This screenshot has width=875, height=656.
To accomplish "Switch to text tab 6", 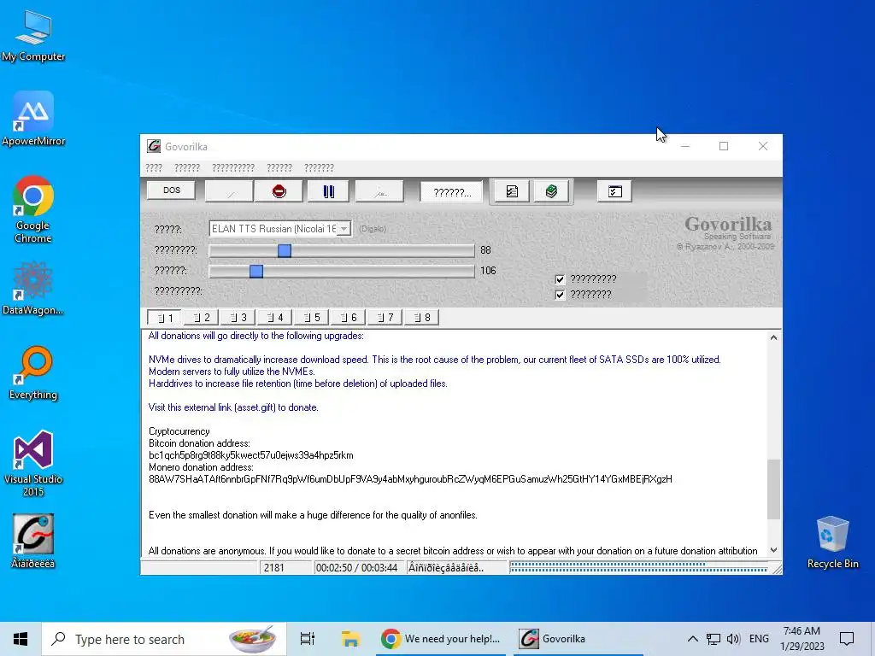I will coord(349,318).
